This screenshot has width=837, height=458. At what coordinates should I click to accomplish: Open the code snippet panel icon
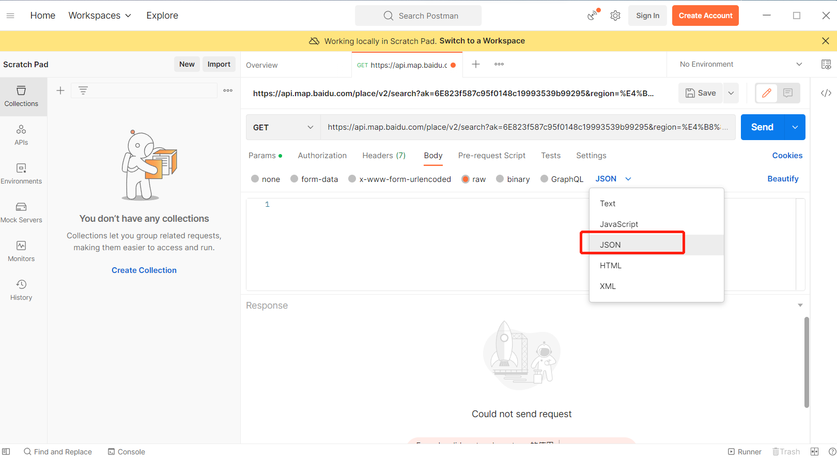coord(826,93)
